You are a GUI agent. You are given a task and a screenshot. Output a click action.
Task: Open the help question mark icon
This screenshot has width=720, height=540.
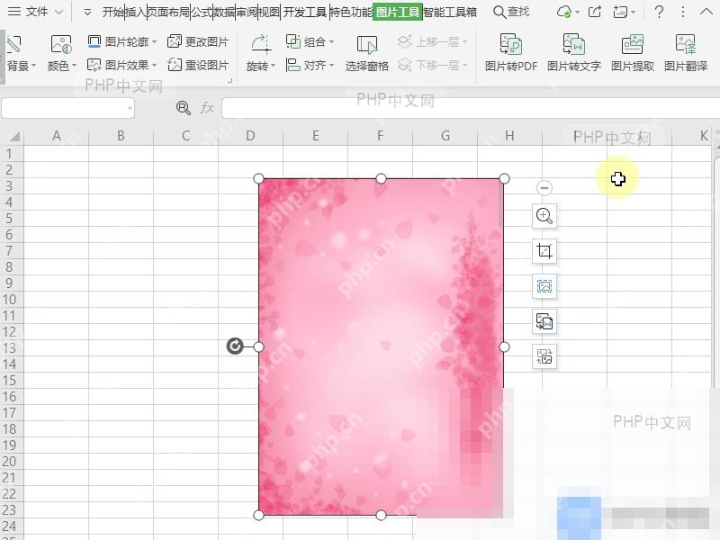point(659,12)
